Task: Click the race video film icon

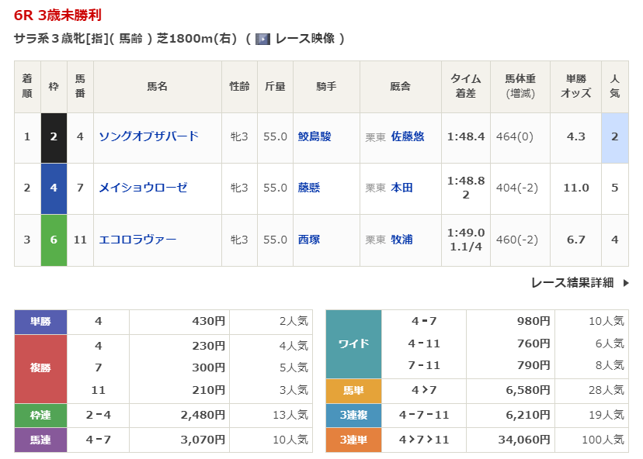Action: (262, 38)
